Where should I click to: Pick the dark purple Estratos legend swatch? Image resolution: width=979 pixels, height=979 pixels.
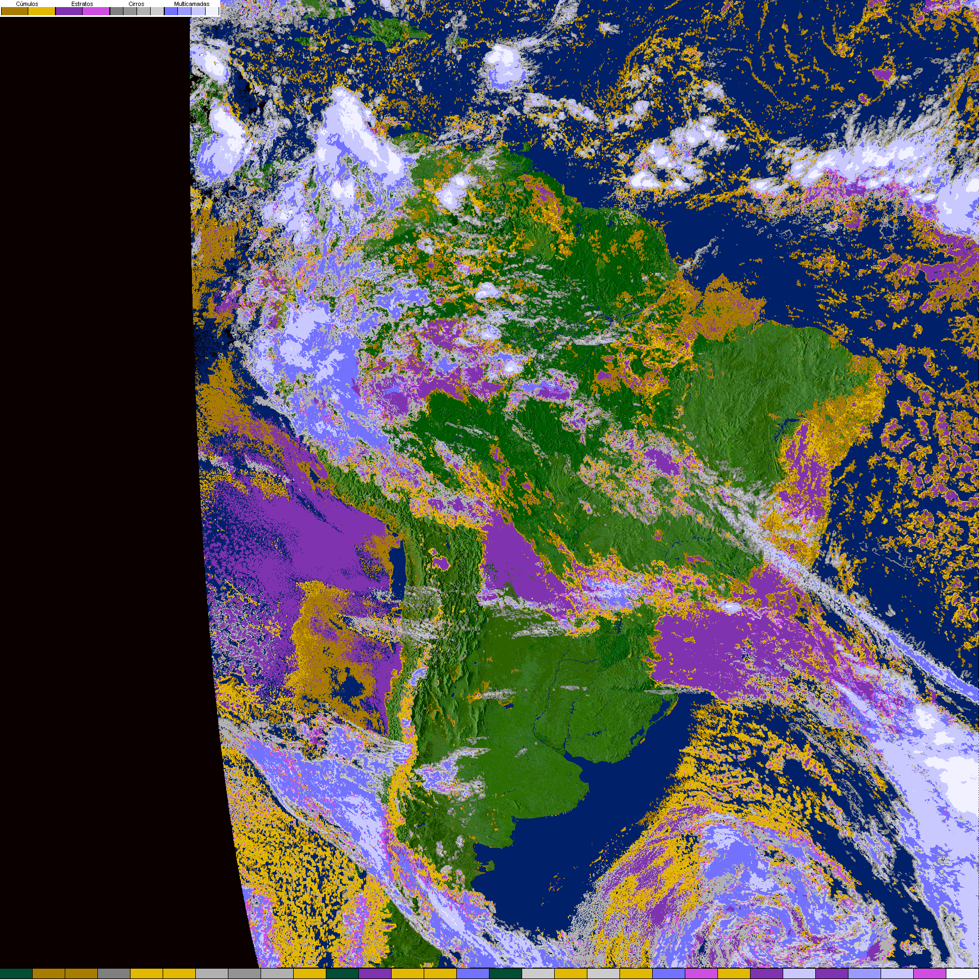[69, 11]
